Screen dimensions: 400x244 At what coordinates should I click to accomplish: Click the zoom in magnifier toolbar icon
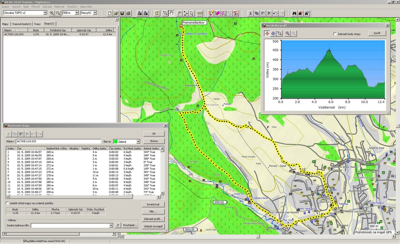coord(52,13)
